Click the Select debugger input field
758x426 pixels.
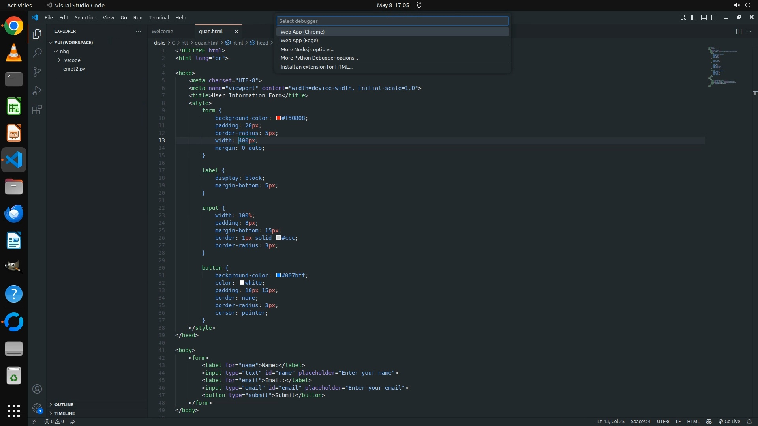point(392,21)
